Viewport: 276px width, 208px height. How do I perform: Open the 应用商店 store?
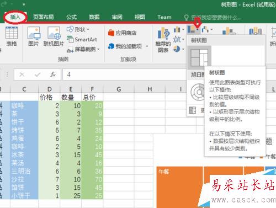click(x=122, y=33)
